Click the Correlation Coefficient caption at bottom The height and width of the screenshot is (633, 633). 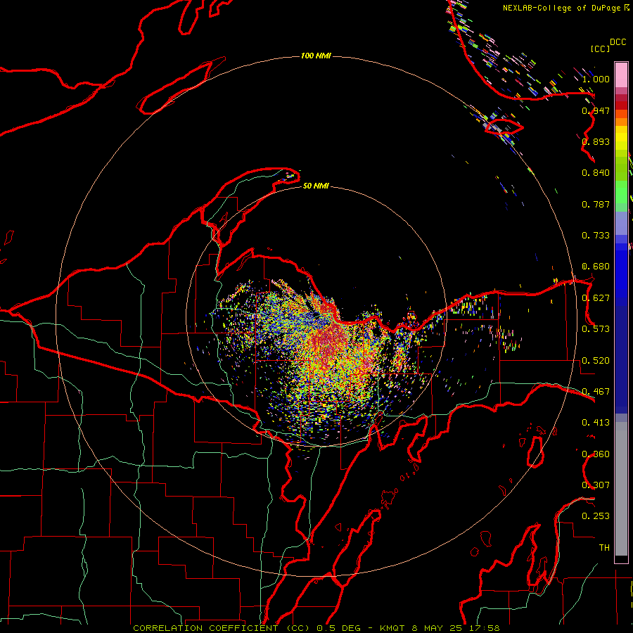[316, 628]
